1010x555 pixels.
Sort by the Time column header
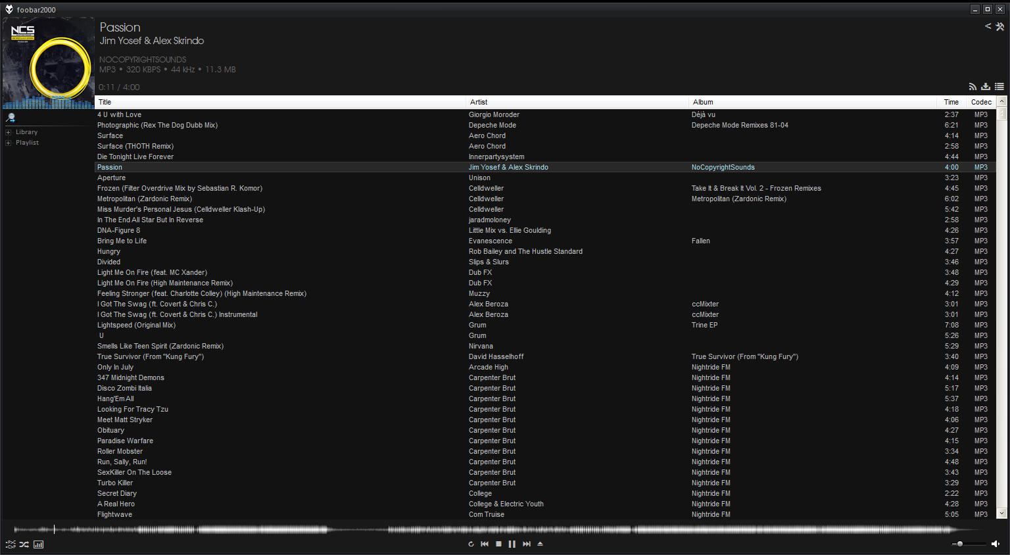pos(951,102)
